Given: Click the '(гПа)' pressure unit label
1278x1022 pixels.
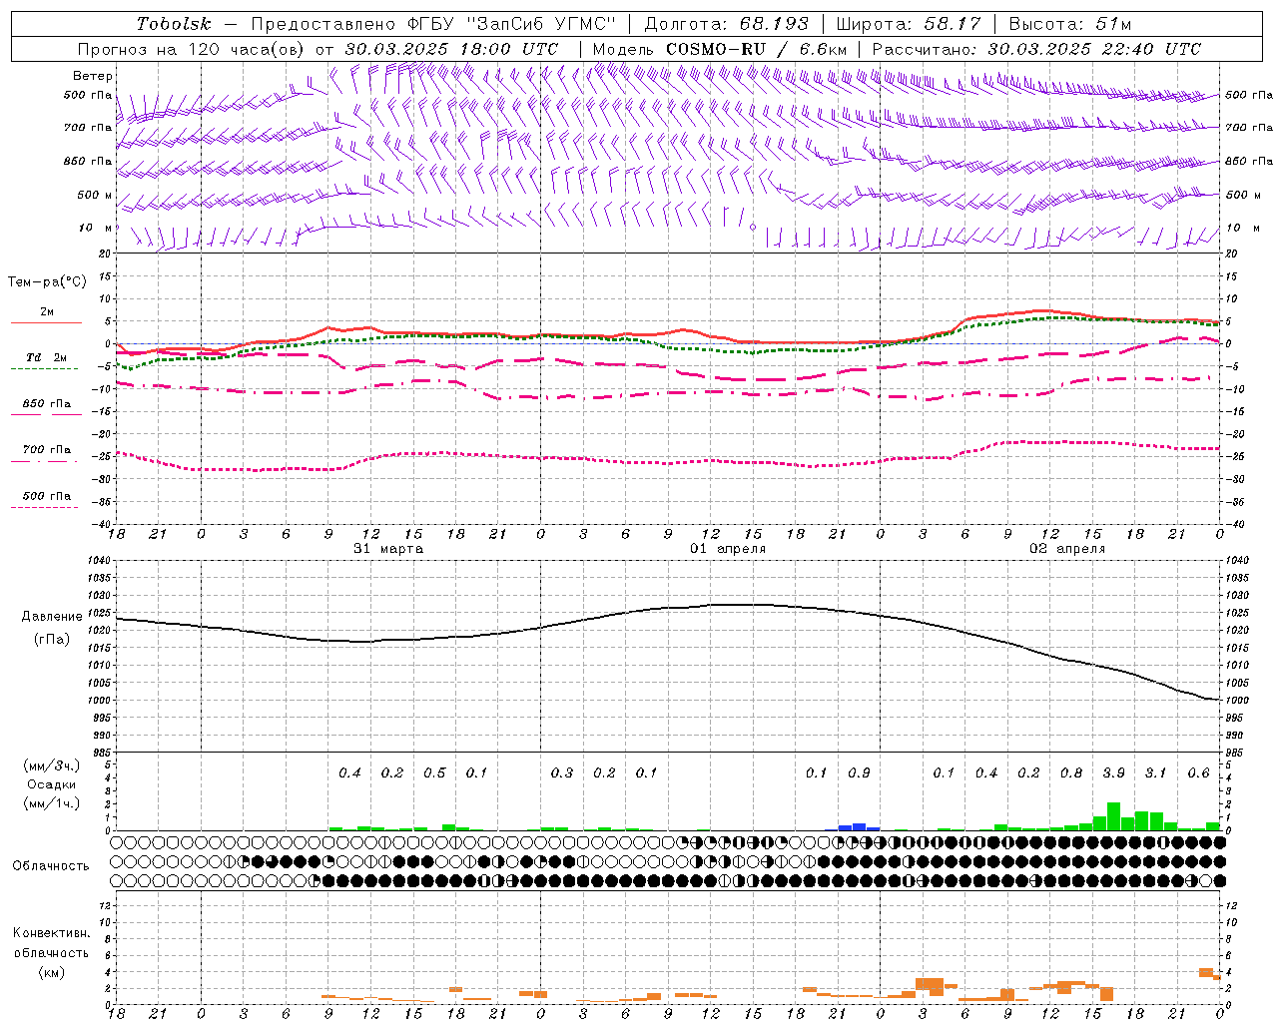Looking at the screenshot, I should [x=52, y=640].
